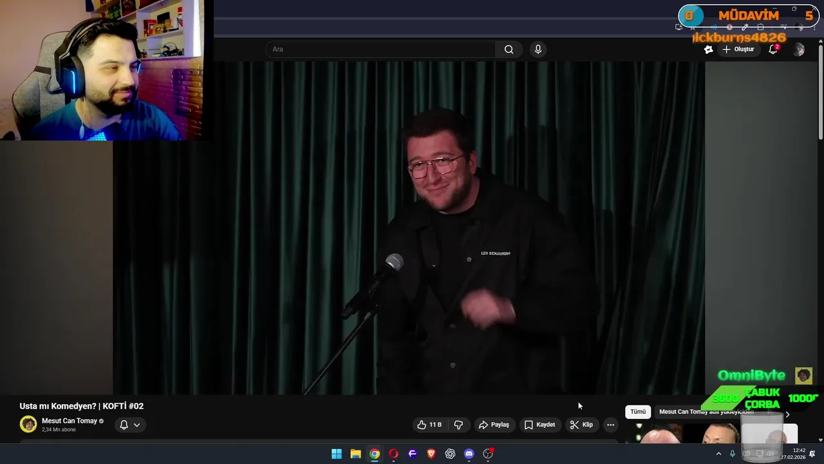Open the account avatar menu

[799, 50]
